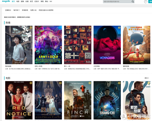
Task: Click the search magnifier icon
Action: [x=133, y=2]
